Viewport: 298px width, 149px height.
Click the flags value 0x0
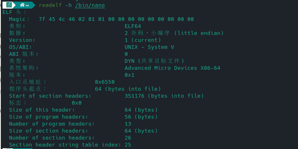(77, 103)
